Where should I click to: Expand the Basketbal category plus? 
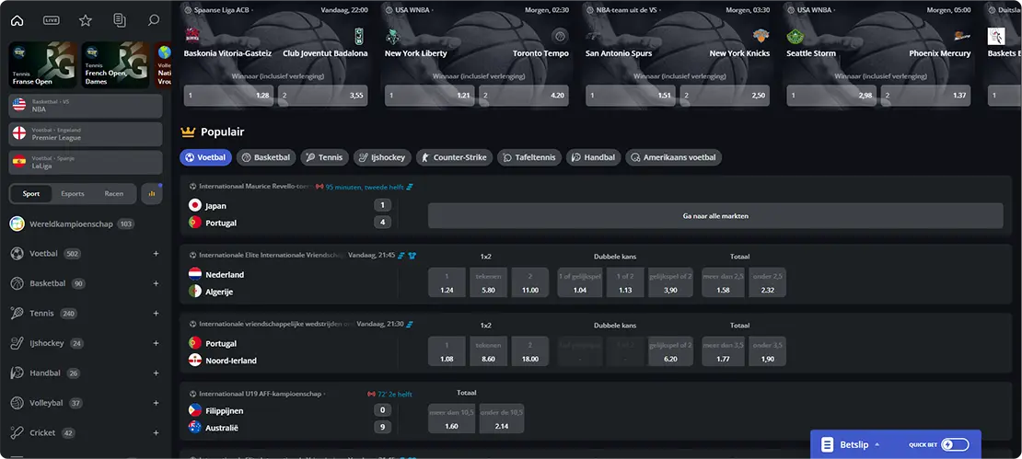tap(156, 283)
